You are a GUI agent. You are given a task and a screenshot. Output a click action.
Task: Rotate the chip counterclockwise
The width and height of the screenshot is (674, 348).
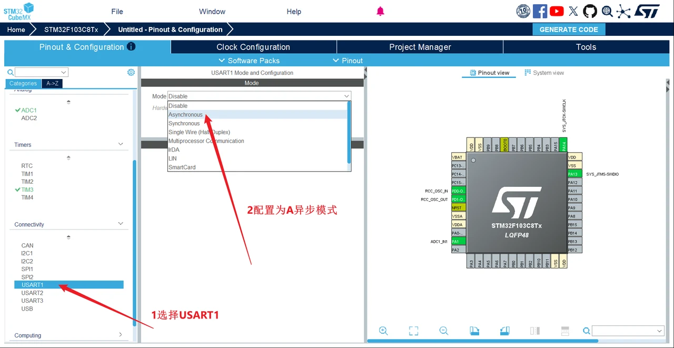click(x=504, y=331)
